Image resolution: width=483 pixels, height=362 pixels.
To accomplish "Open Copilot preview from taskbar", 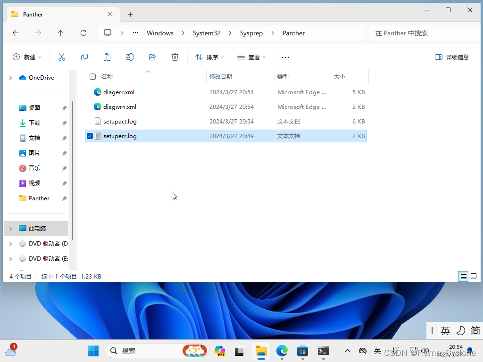I will point(220,351).
